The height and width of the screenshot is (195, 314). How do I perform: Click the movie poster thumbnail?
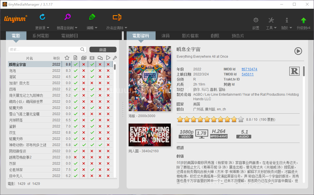tap(150, 79)
